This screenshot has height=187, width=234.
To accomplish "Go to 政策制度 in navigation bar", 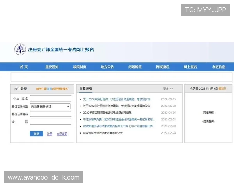I will (x=80, y=67).
